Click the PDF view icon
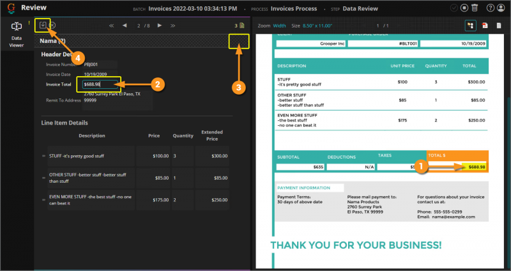Screen dimensions: 511x271 [485, 26]
